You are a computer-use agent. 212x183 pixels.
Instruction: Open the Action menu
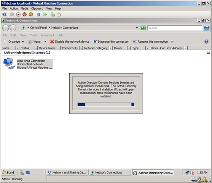(x=14, y=8)
